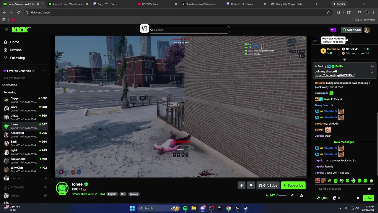Report the stream with the warning triangle icon

302,195
